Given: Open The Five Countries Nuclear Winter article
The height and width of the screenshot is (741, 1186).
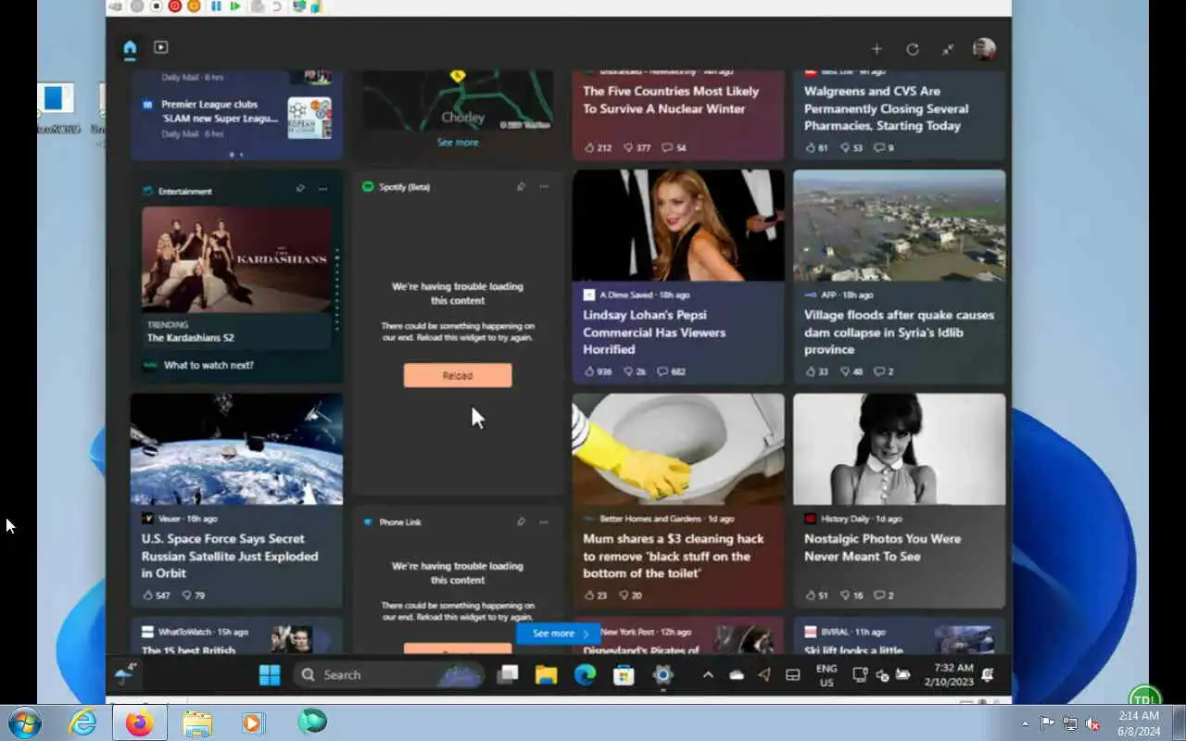Looking at the screenshot, I should [x=671, y=99].
